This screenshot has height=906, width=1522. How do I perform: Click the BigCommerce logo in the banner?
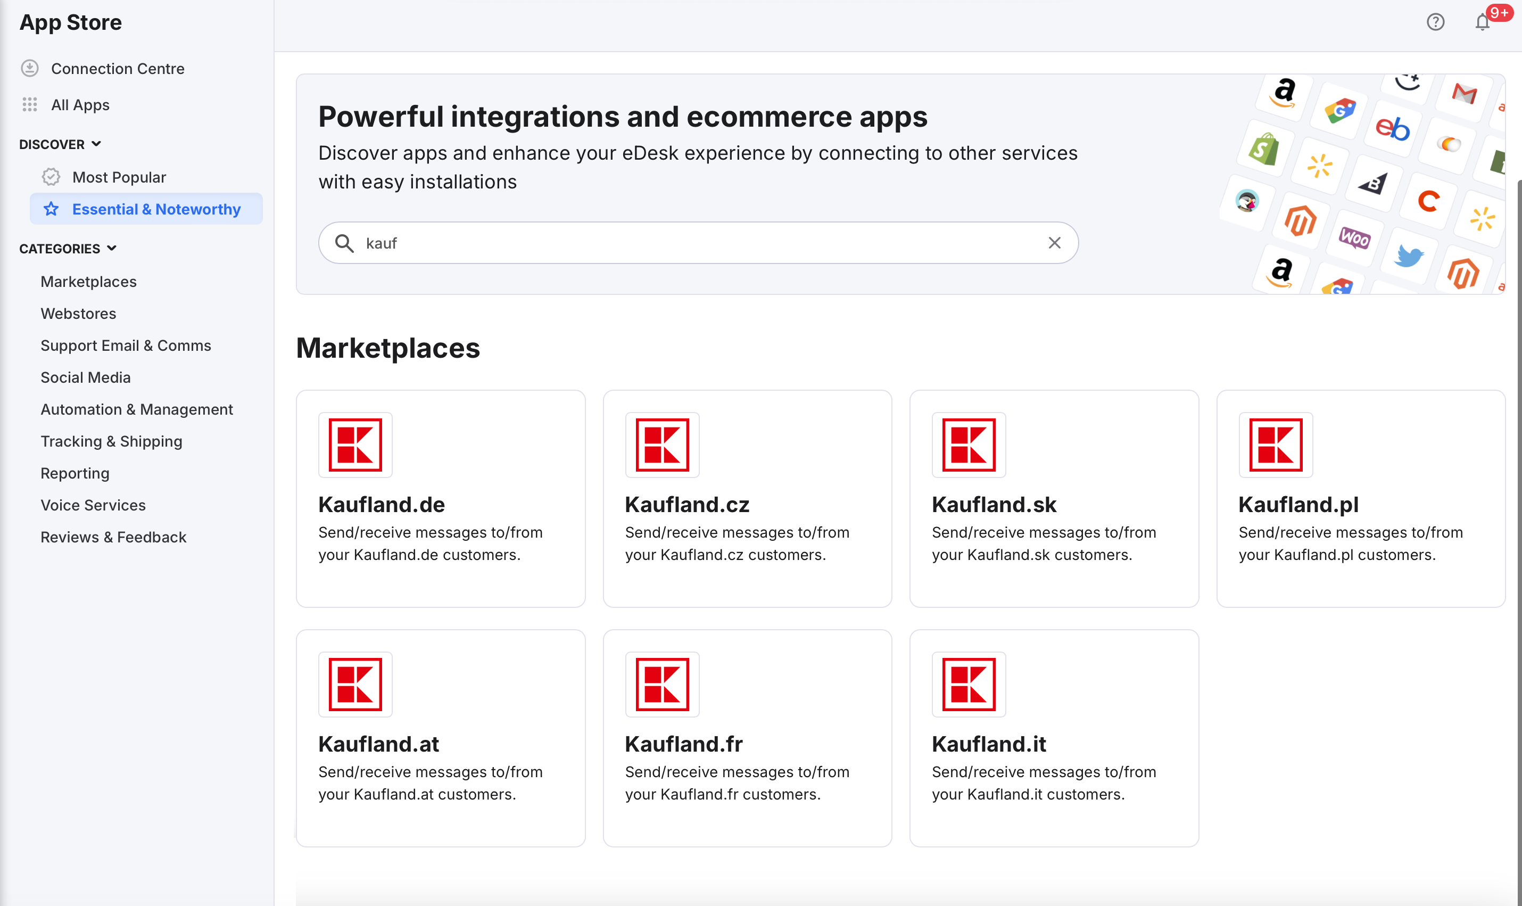pyautogui.click(x=1372, y=183)
